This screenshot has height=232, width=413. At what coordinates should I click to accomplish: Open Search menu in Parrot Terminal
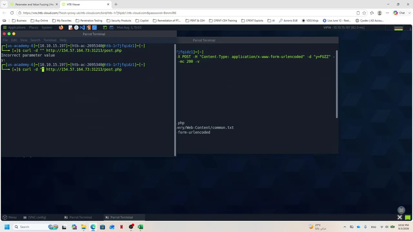tap(35, 40)
